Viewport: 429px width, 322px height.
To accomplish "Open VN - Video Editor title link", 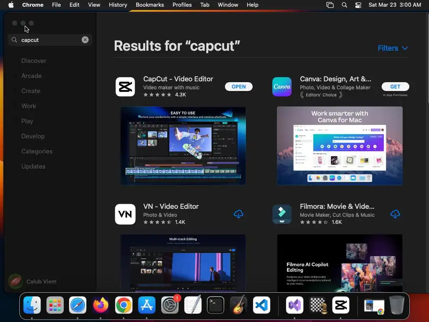I will click(171, 206).
